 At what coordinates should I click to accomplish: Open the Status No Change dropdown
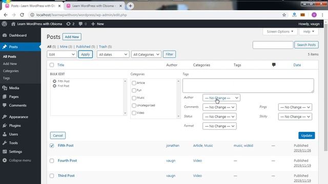[219, 117]
